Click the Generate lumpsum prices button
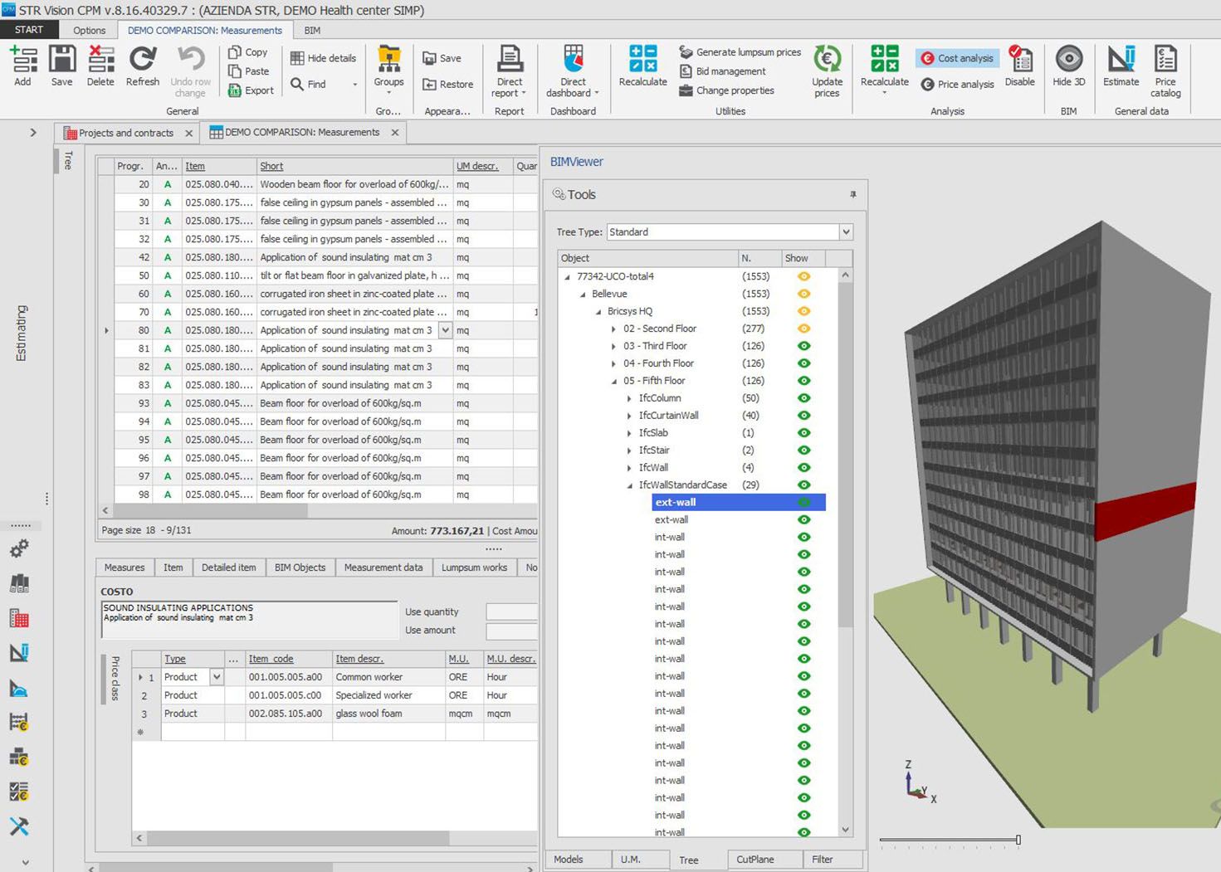The height and width of the screenshot is (872, 1221). [x=740, y=52]
